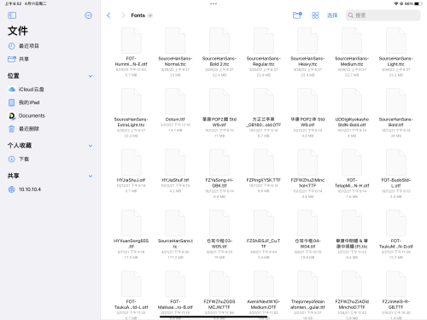Open file FOT-Matisse...ro-B.otf
The image size is (427, 320).
[x=175, y=295]
